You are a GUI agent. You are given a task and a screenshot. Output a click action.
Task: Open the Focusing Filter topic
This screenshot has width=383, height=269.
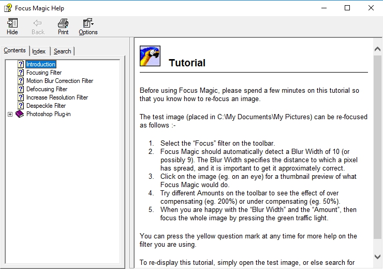coord(44,73)
